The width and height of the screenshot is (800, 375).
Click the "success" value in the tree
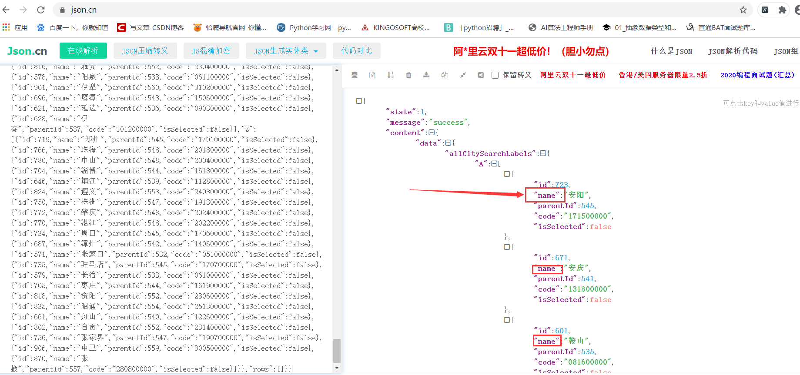[448, 122]
